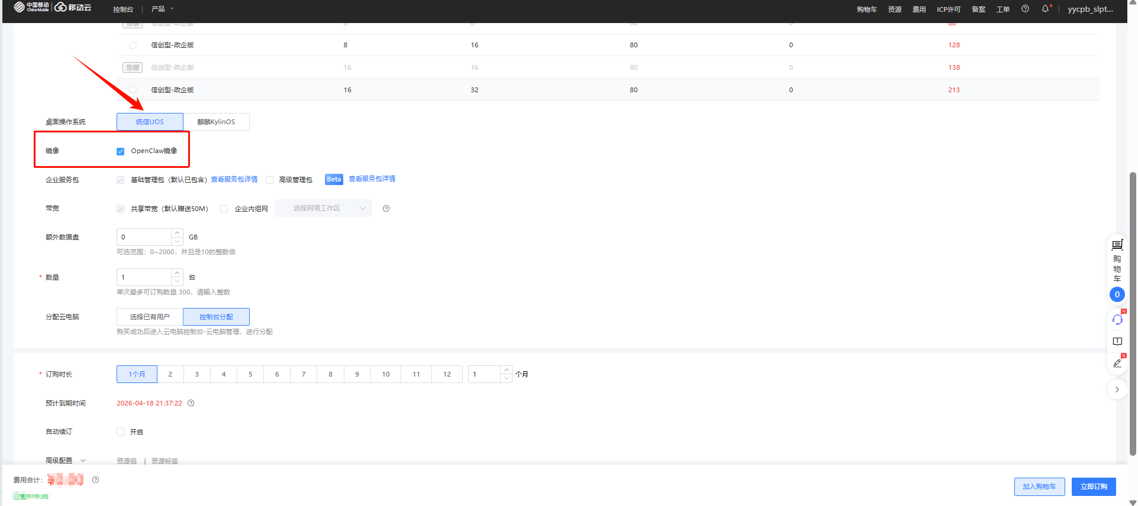Open the help question-mark icon in header
Image resolution: width=1138 pixels, height=506 pixels.
click(1025, 9)
